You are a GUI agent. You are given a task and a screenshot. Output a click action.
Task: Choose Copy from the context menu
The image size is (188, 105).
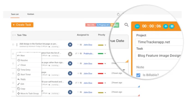(29, 89)
